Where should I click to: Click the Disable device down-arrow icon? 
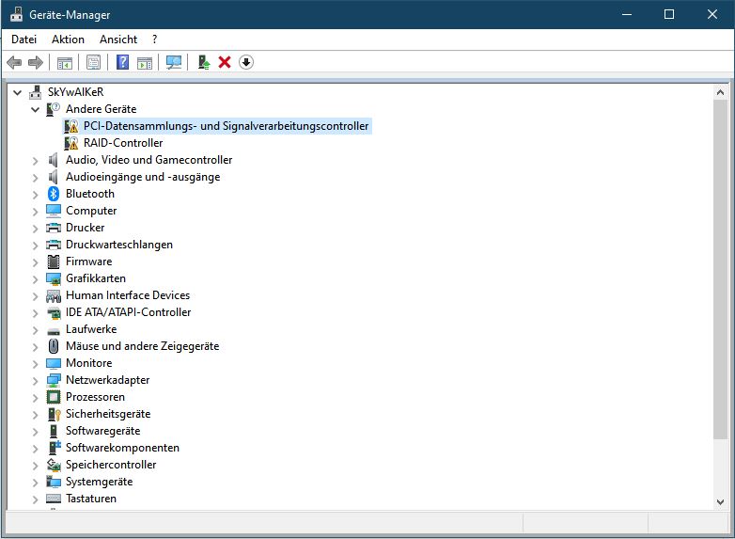click(x=246, y=62)
